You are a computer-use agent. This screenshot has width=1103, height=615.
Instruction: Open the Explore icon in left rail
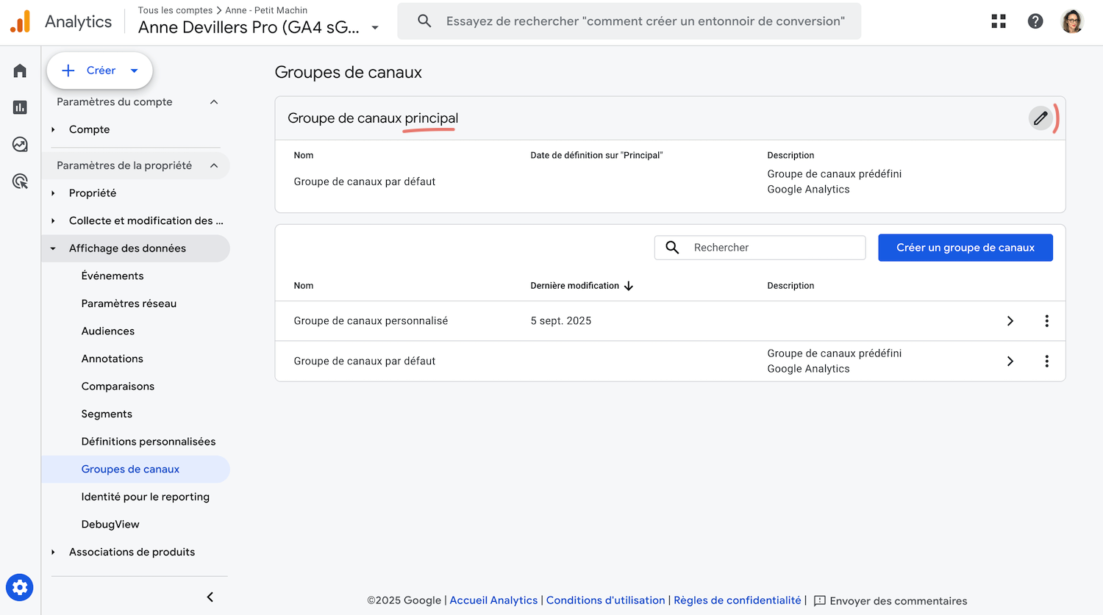(x=20, y=144)
